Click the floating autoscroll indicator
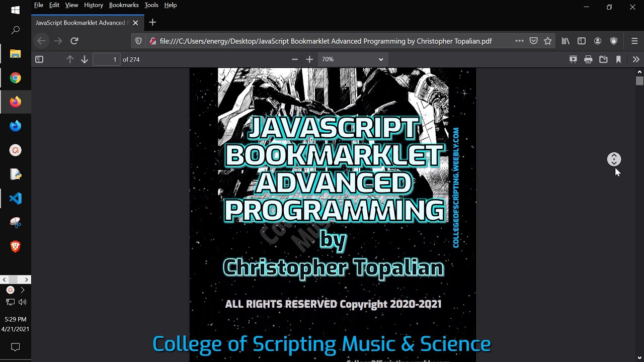644x362 pixels. 614,159
